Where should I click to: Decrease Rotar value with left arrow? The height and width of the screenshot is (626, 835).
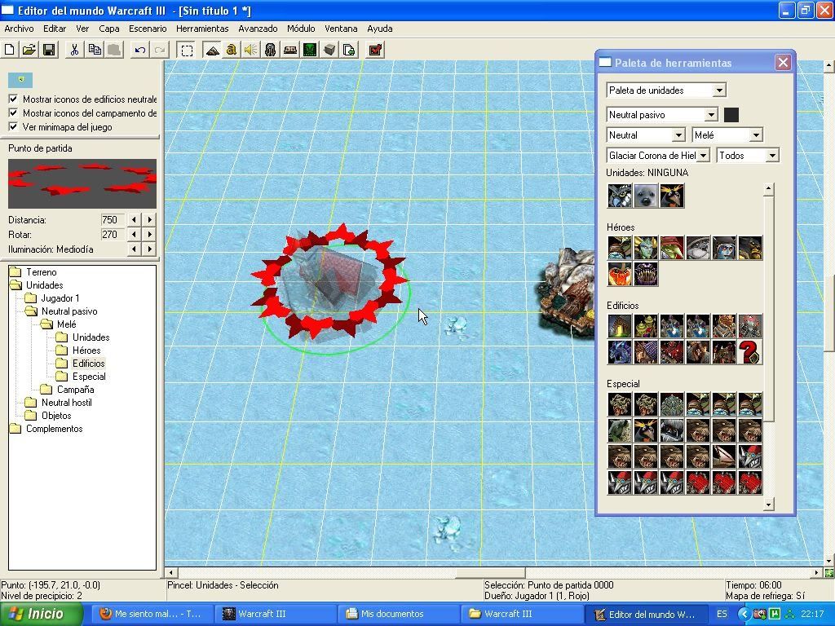tap(134, 234)
